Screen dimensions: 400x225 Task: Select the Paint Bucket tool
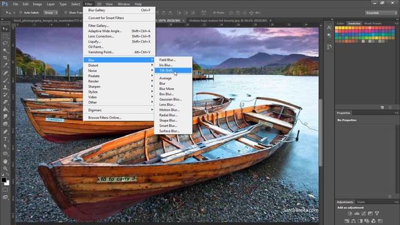[5, 109]
